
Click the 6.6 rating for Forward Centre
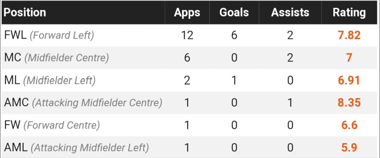click(x=349, y=125)
